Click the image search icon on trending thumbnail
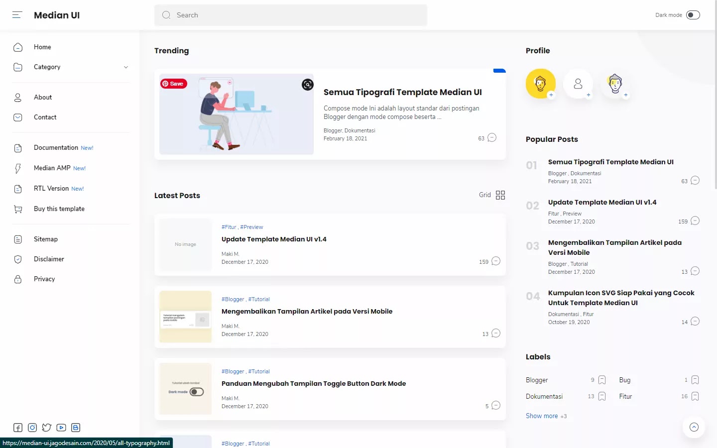Viewport: 717px width, 448px height. pyautogui.click(x=308, y=85)
